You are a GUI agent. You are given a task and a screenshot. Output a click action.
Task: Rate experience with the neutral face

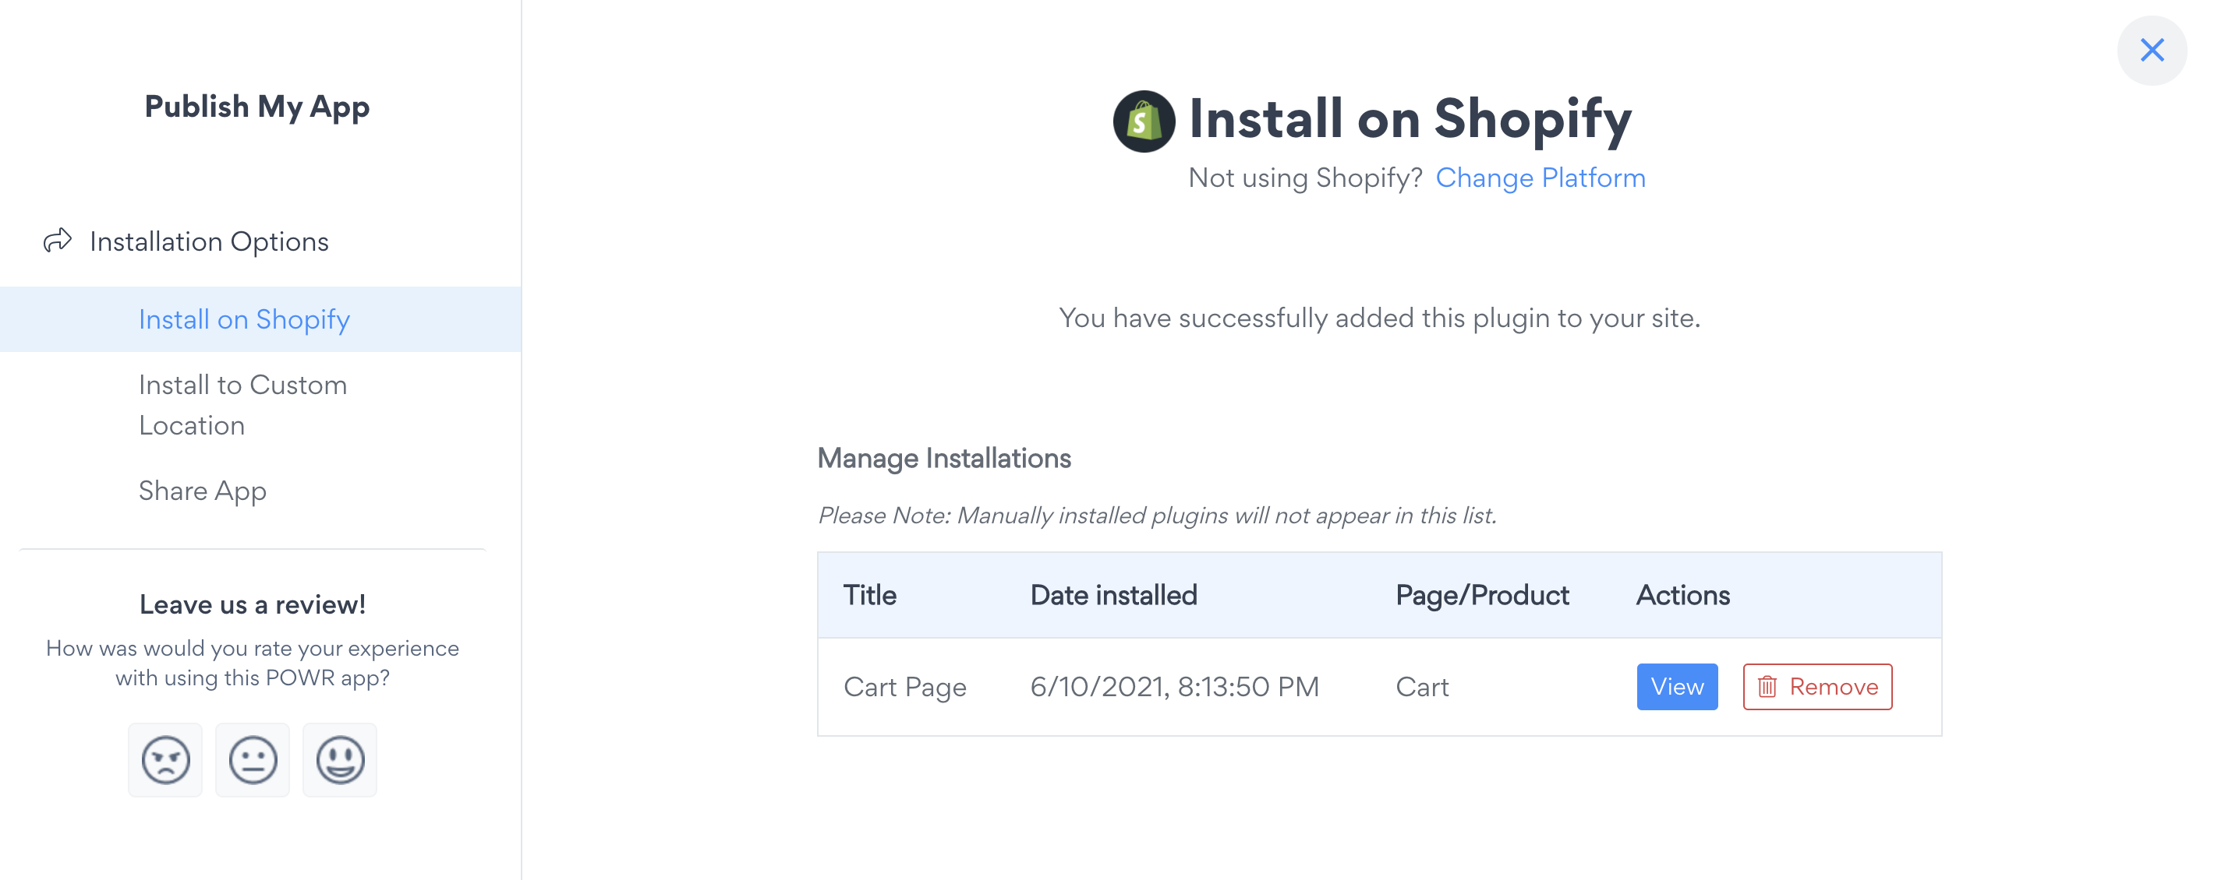pyautogui.click(x=253, y=759)
